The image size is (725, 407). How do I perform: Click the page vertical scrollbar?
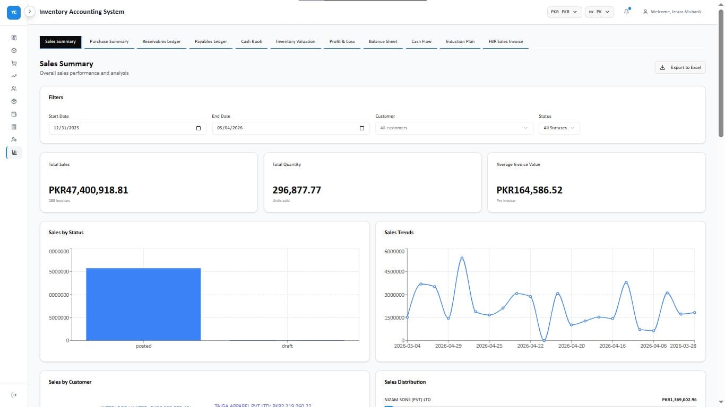(x=720, y=74)
